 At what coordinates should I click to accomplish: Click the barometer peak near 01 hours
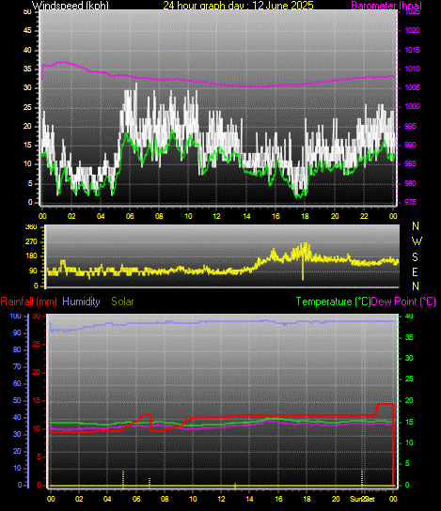60,62
